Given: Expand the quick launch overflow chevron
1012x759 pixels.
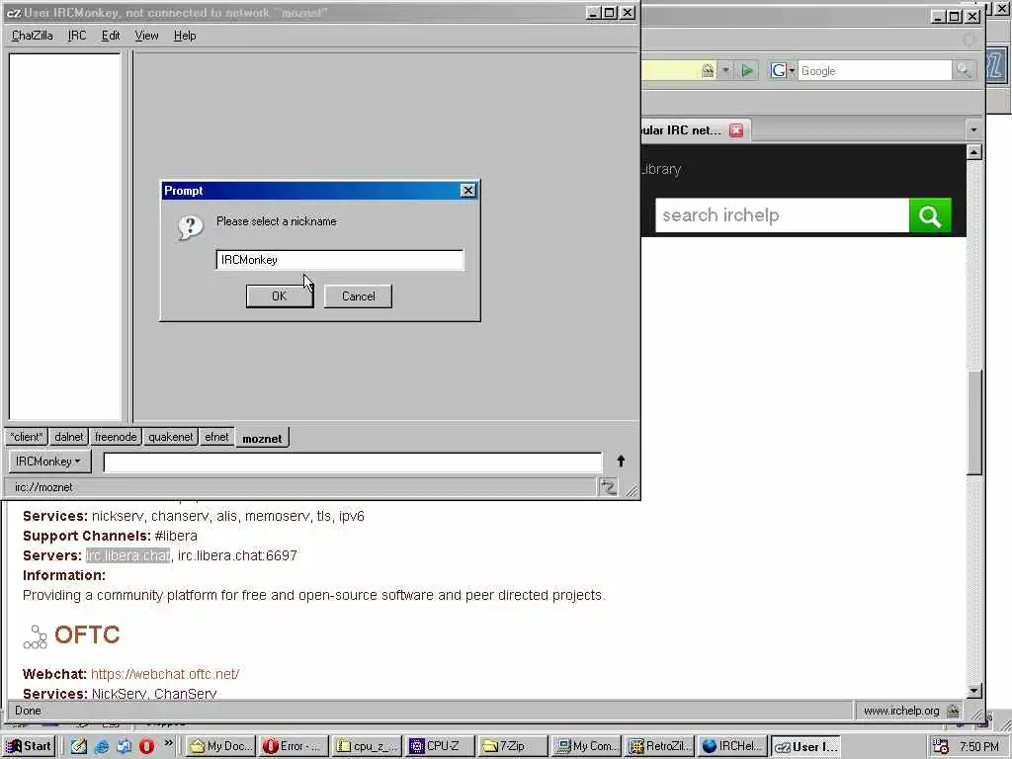Looking at the screenshot, I should coord(168,743).
